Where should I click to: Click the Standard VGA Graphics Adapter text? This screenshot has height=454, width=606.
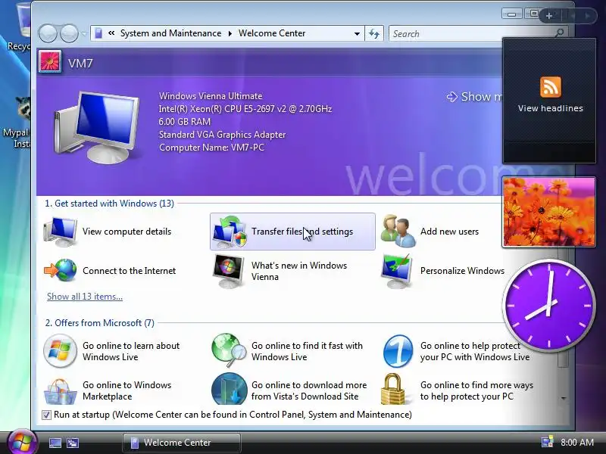click(x=222, y=135)
